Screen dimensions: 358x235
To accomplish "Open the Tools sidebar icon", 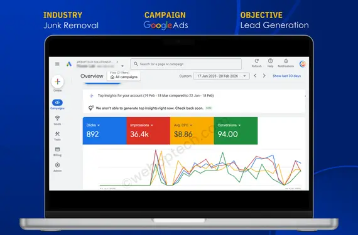I will 57,133.
